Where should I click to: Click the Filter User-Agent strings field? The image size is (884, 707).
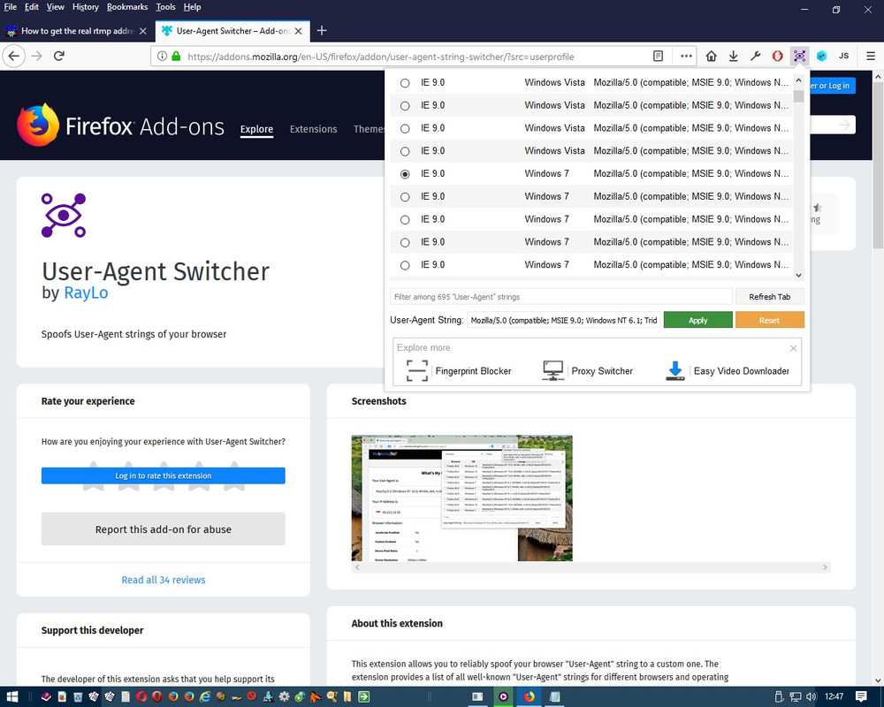561,297
